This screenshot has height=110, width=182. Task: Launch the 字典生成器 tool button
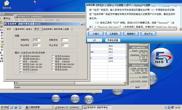click(x=113, y=40)
